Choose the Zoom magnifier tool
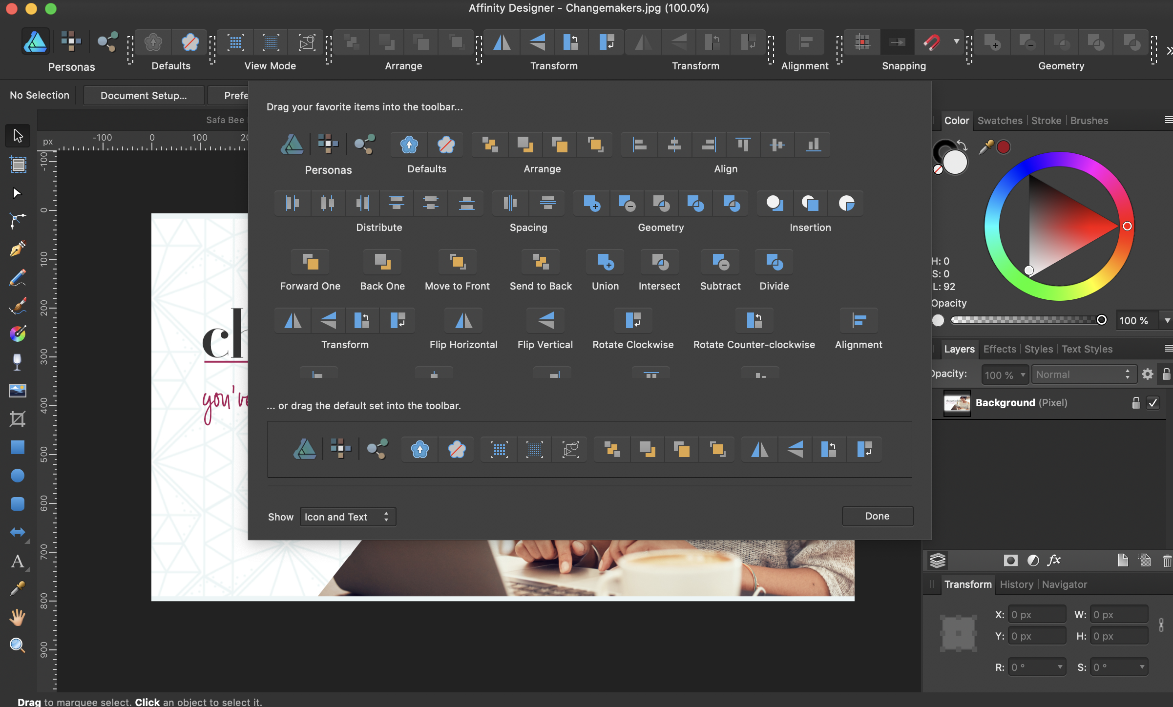The image size is (1173, 707). tap(18, 645)
